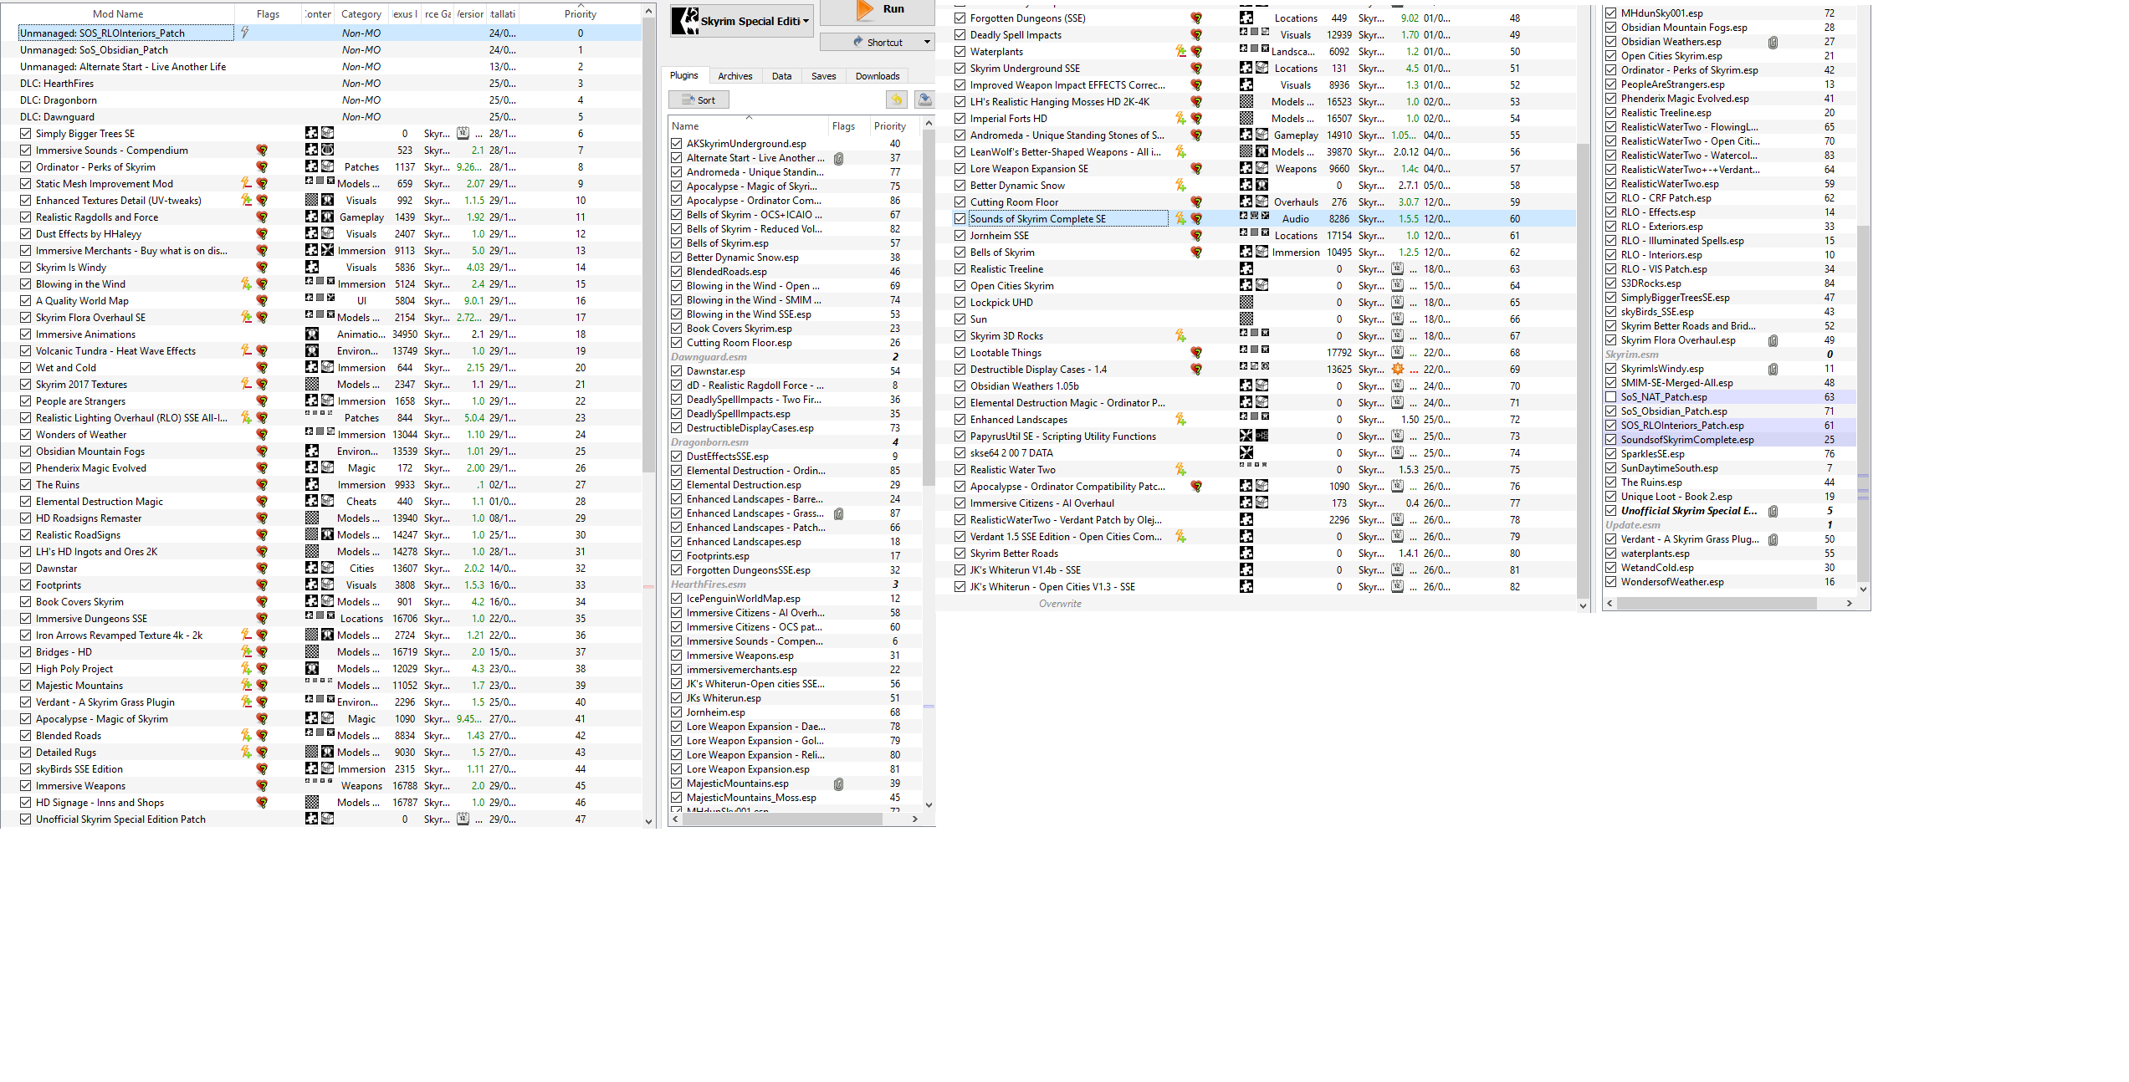Show the Downloads tab

point(877,76)
